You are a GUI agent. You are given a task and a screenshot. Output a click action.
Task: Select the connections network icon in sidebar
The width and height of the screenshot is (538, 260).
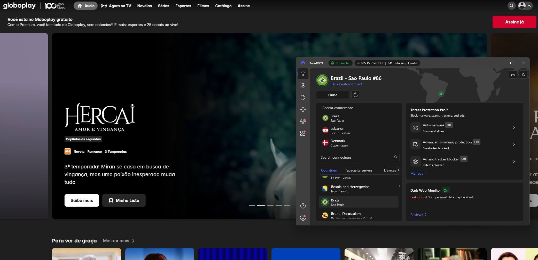click(303, 109)
